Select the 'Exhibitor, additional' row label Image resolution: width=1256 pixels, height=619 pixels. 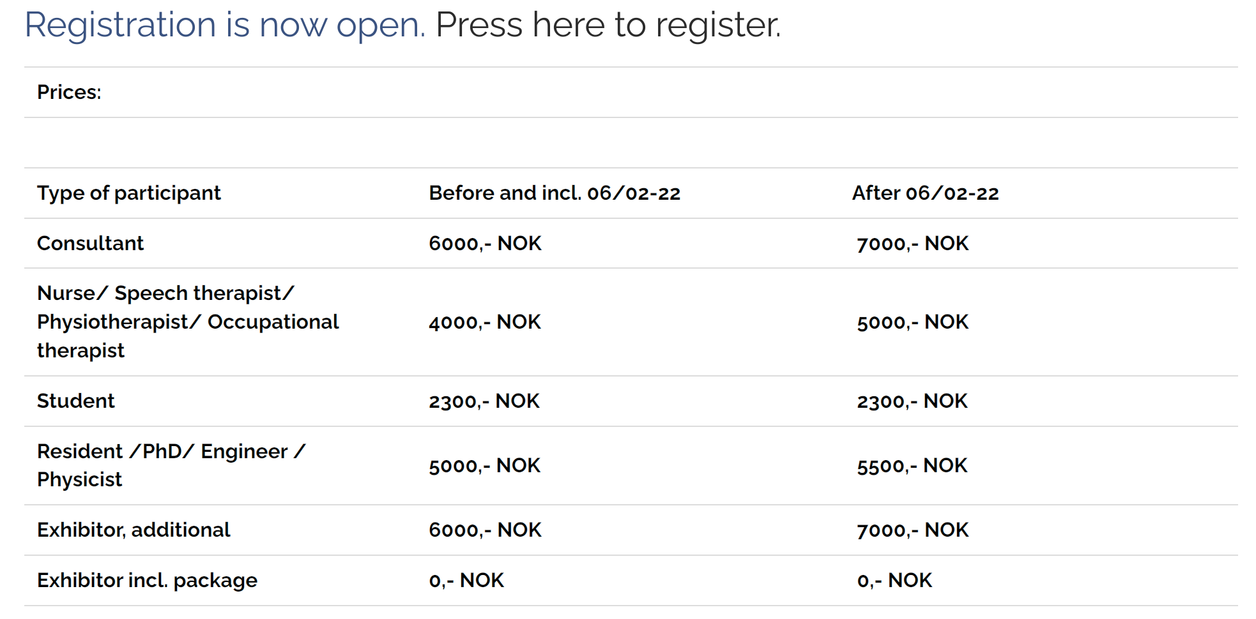click(x=133, y=530)
